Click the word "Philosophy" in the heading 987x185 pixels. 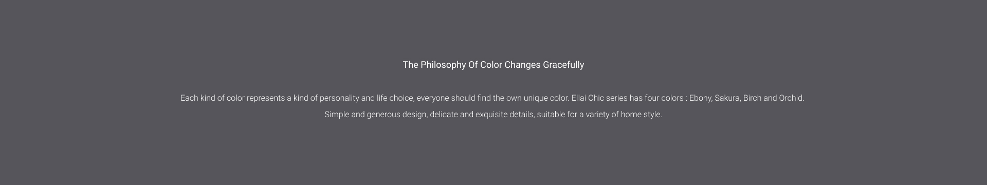click(443, 65)
